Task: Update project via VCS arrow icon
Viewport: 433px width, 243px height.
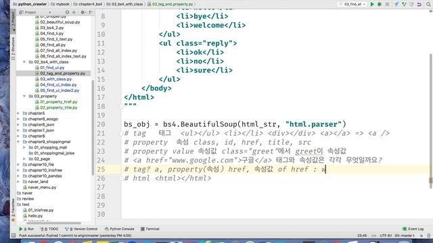Action: 396,4
